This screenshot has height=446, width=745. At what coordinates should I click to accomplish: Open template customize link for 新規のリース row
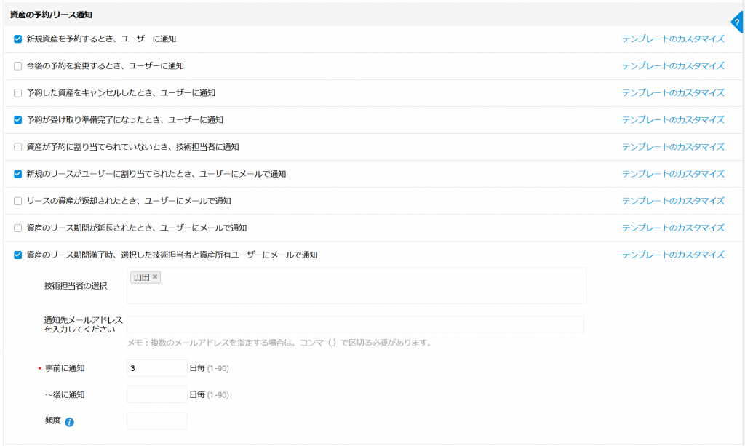[x=673, y=175]
